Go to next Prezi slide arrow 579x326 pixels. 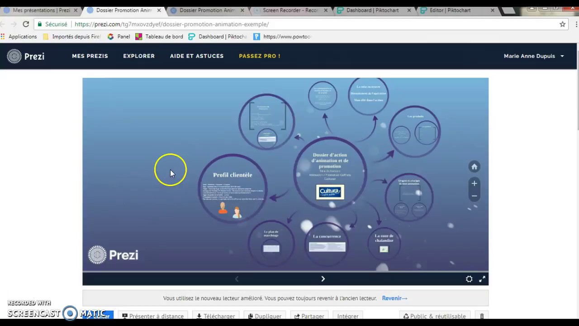pyautogui.click(x=323, y=279)
